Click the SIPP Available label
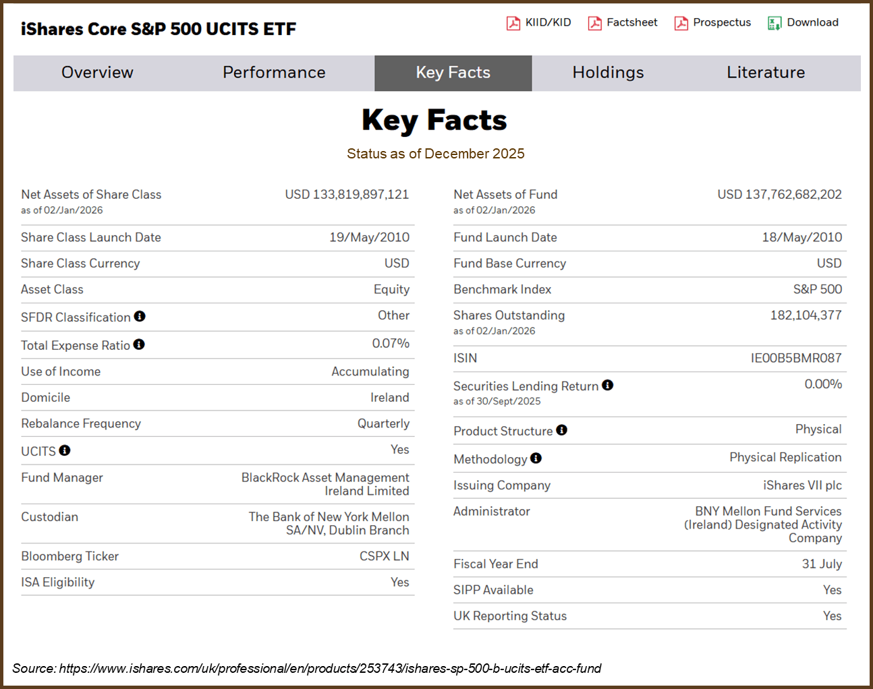 click(493, 590)
